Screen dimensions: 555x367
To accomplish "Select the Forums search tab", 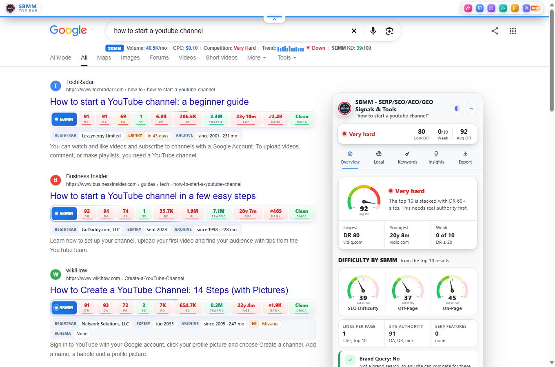I will click(159, 57).
